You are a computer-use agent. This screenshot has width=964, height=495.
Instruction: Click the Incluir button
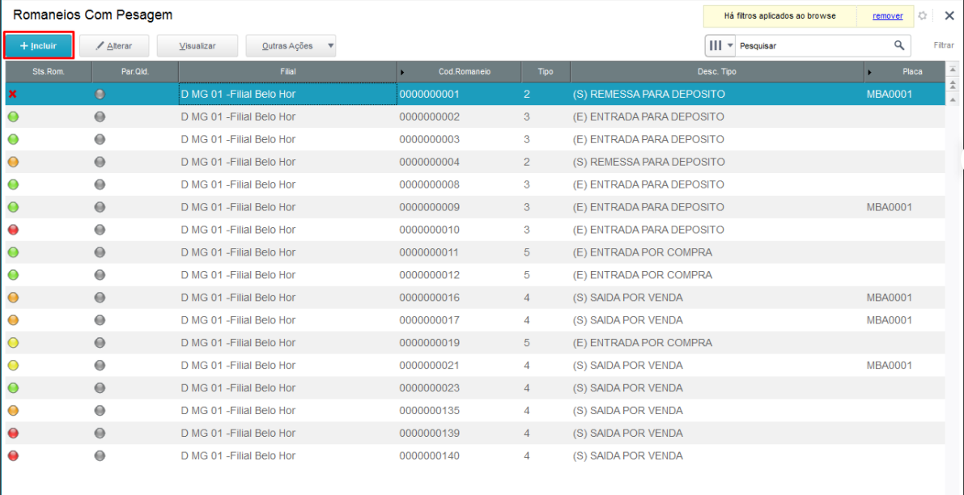(39, 45)
